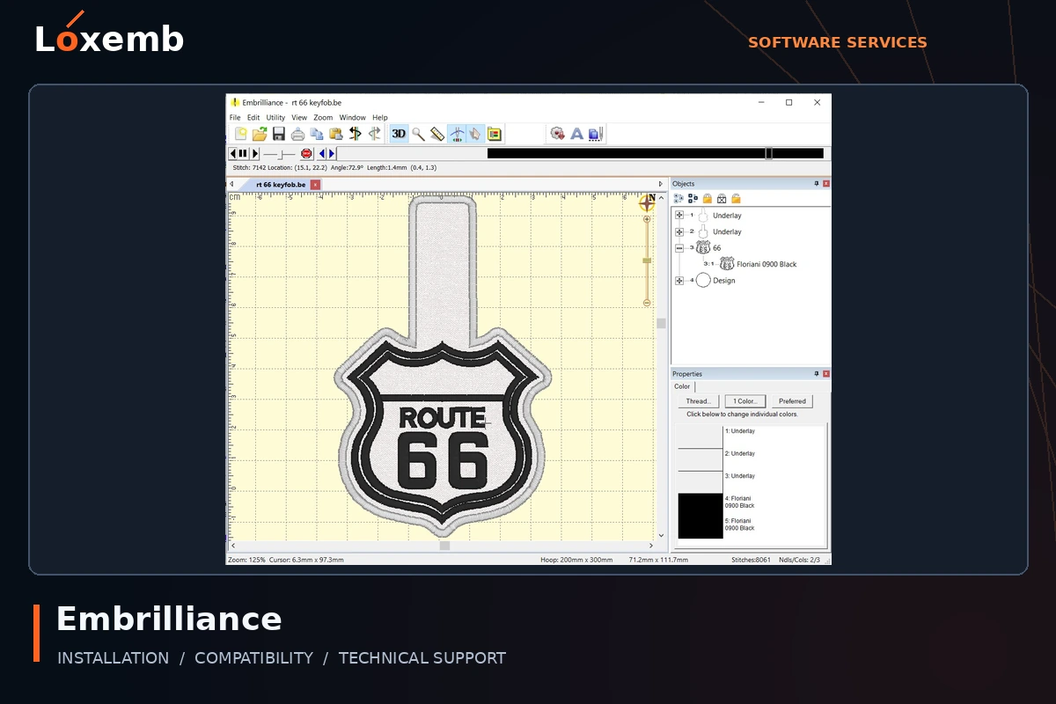
Task: Adjust the simulator speed slider
Action: [x=280, y=154]
